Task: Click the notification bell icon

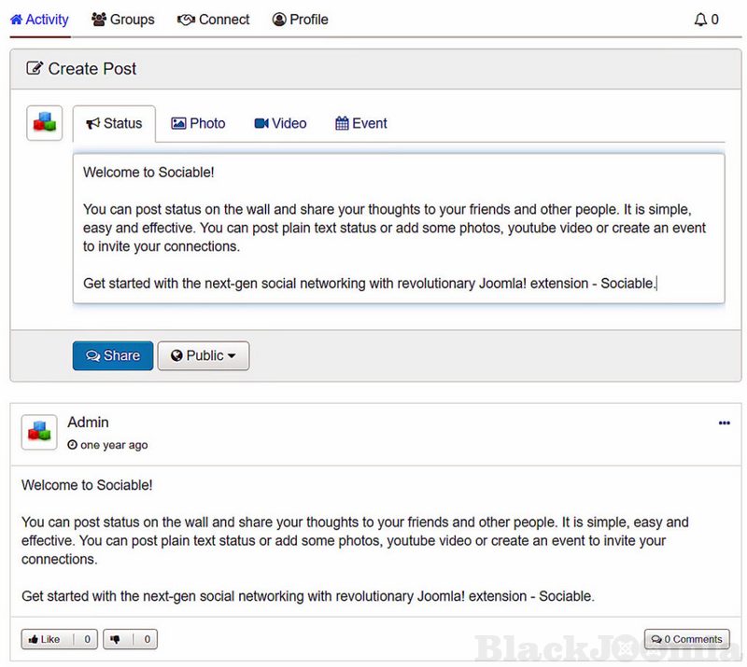Action: pos(700,20)
